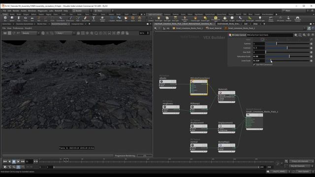The image size is (315, 177).
Task: Click render view refresh icon
Action: [14, 33]
